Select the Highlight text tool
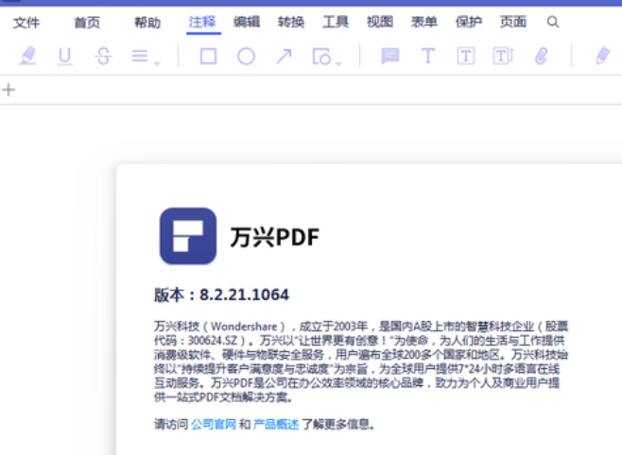622x455 pixels. point(27,56)
